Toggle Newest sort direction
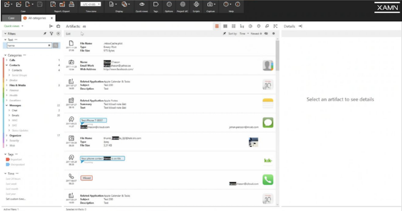 point(256,33)
